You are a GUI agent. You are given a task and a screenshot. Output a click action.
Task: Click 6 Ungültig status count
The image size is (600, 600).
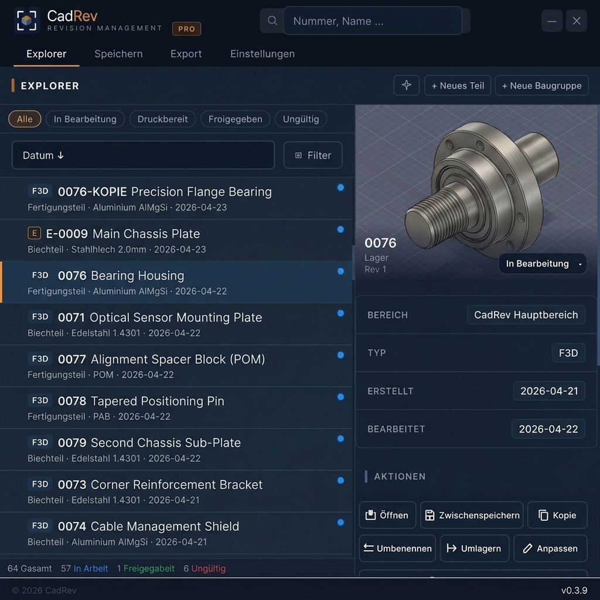tap(204, 568)
